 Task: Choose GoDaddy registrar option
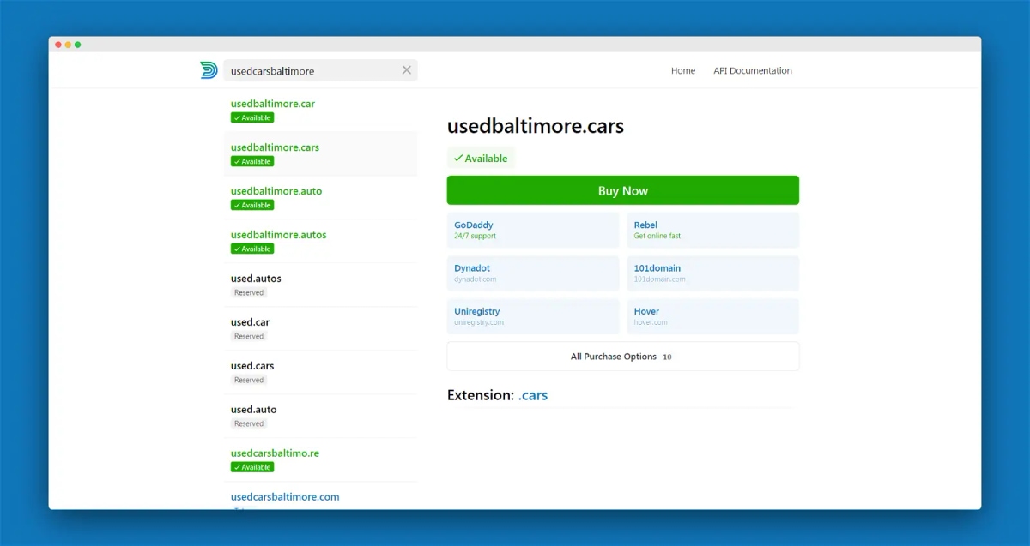pyautogui.click(x=533, y=230)
